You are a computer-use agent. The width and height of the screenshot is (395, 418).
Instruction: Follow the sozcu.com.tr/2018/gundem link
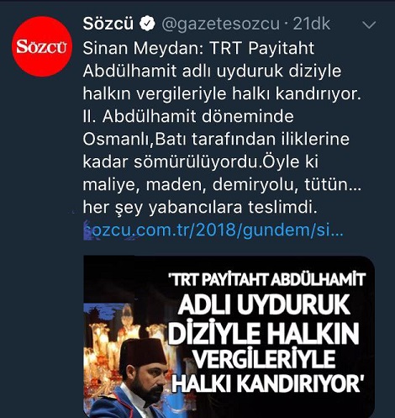(x=213, y=230)
